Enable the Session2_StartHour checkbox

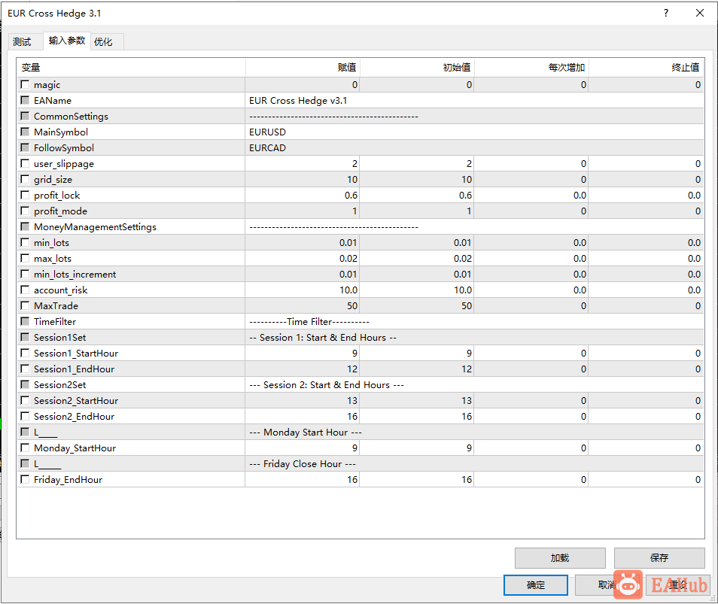click(x=25, y=400)
